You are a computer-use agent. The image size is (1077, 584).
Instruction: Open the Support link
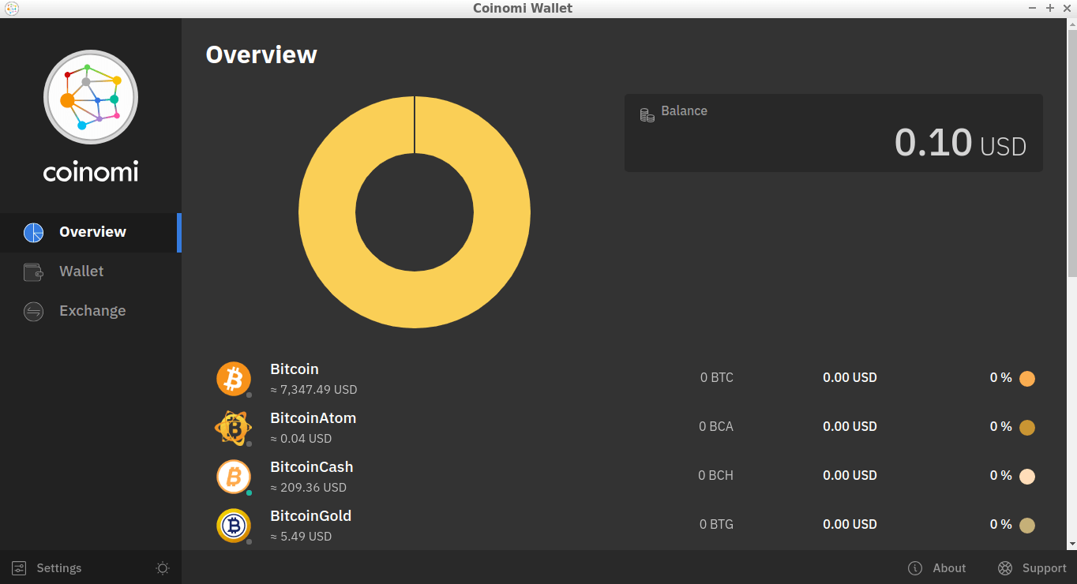(1044, 568)
